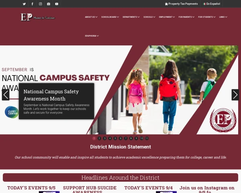241x193 pixels.
Task: Select slide indicator 8
Action: 131,138
